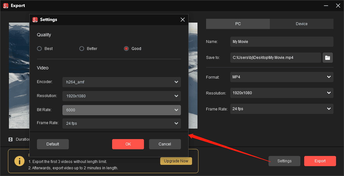Confirm settings with the OK button
The width and height of the screenshot is (344, 176).
pyautogui.click(x=128, y=144)
